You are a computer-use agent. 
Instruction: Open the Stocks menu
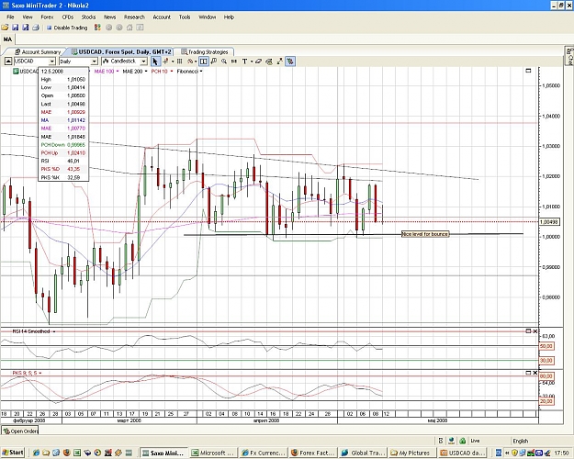pyautogui.click(x=88, y=17)
